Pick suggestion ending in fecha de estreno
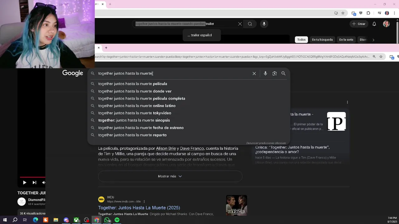Image resolution: width=399 pixels, height=224 pixels. click(x=189, y=128)
